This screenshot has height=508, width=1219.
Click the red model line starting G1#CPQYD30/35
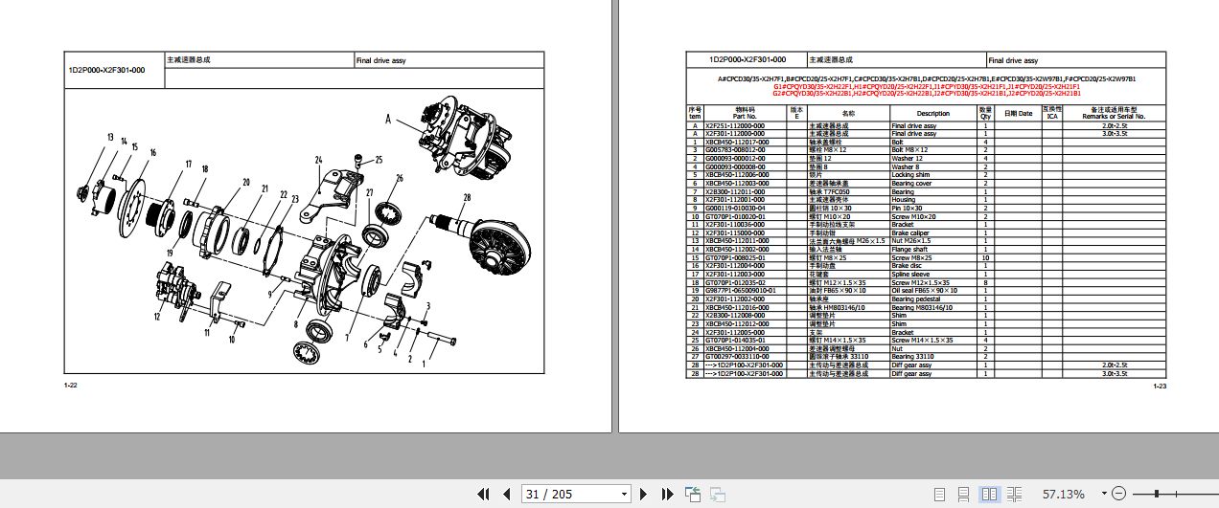pyautogui.click(x=927, y=86)
